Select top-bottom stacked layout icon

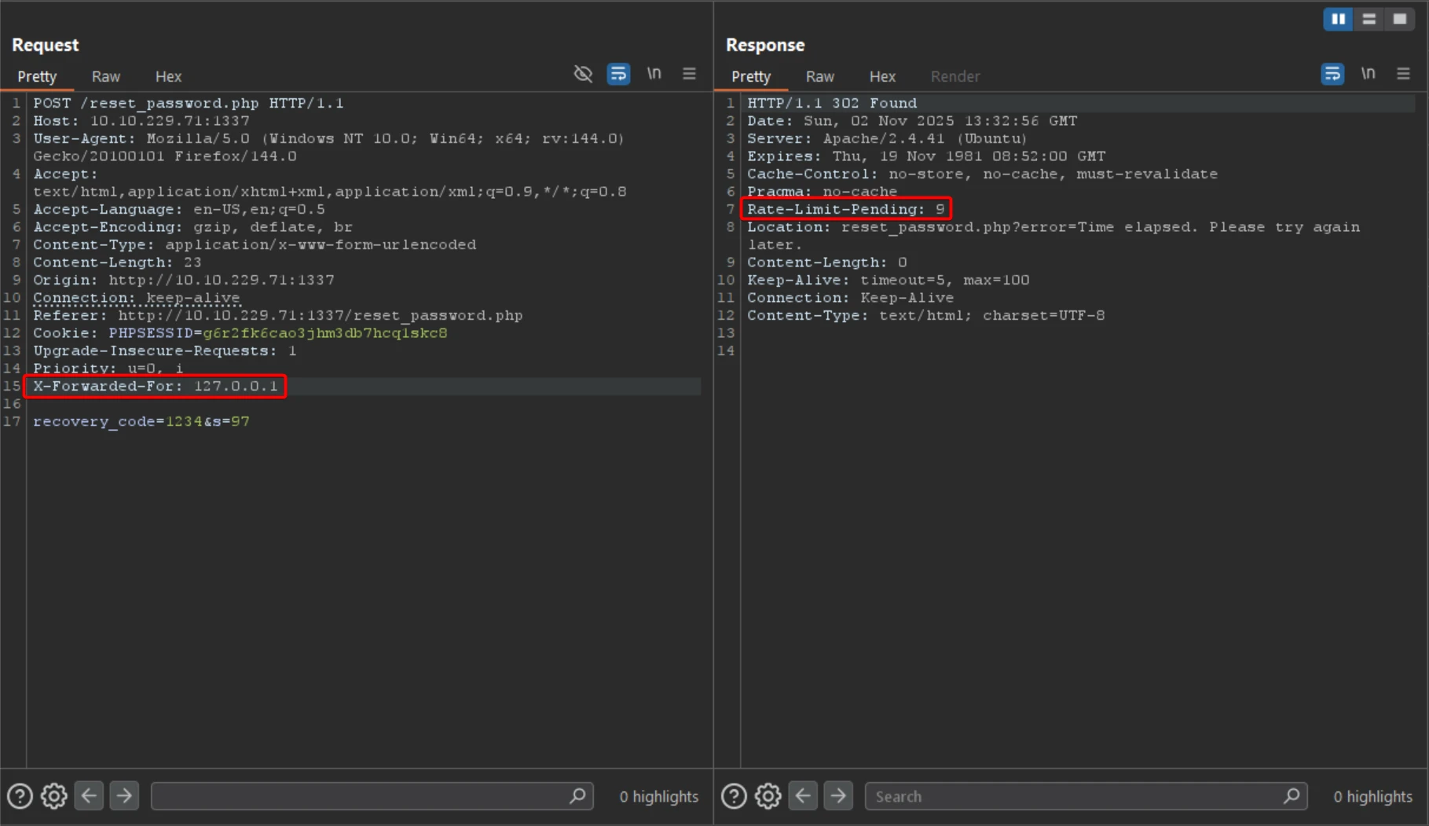pyautogui.click(x=1369, y=19)
